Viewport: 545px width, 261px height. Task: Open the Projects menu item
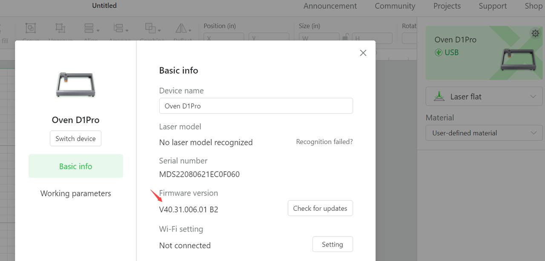pyautogui.click(x=447, y=6)
